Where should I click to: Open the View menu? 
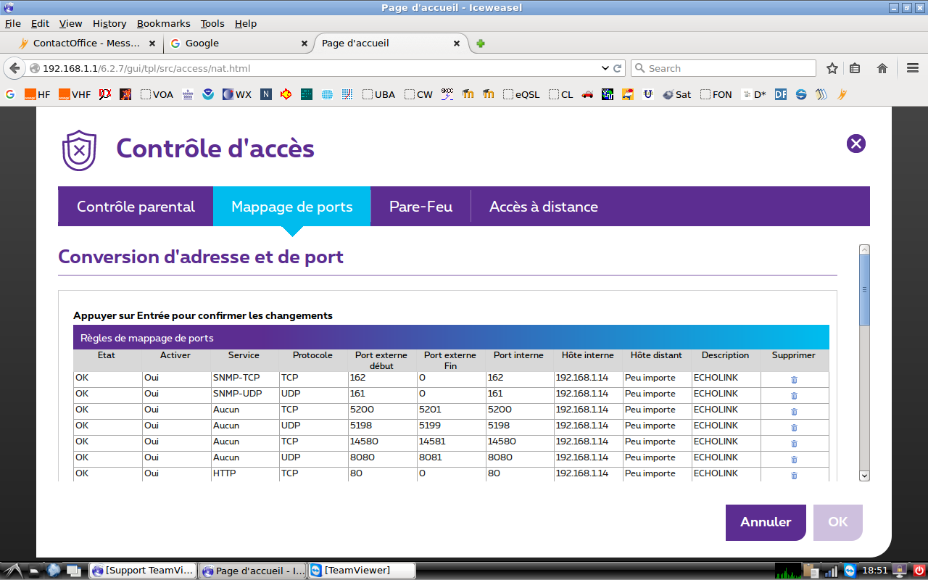pyautogui.click(x=71, y=23)
